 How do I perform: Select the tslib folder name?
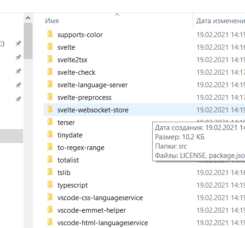(x=64, y=173)
